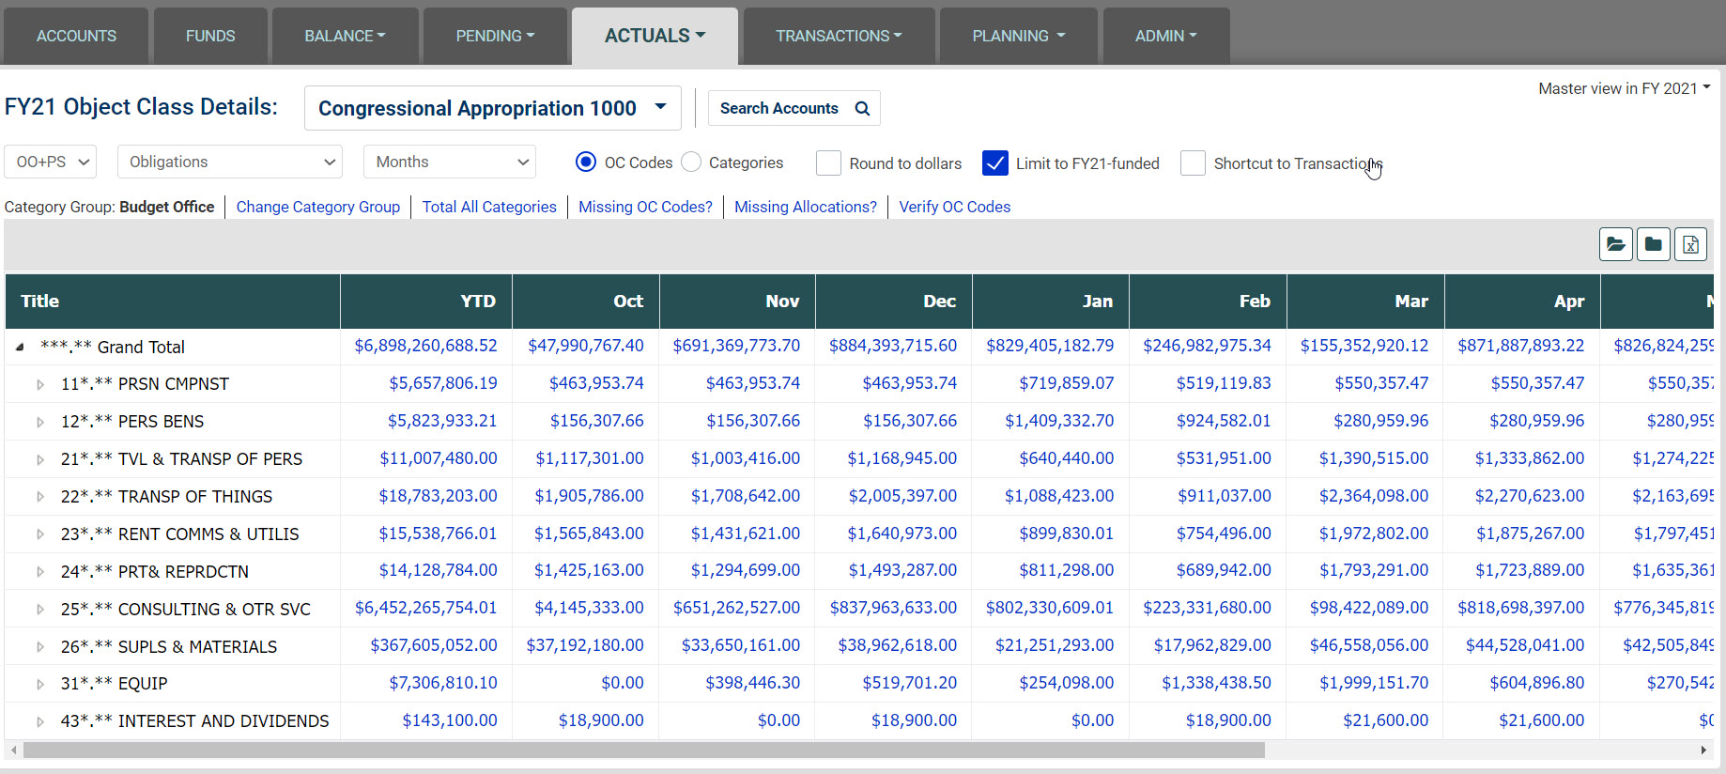Image resolution: width=1726 pixels, height=774 pixels.
Task: Open the BALANCE menu tab
Action: pyautogui.click(x=345, y=36)
